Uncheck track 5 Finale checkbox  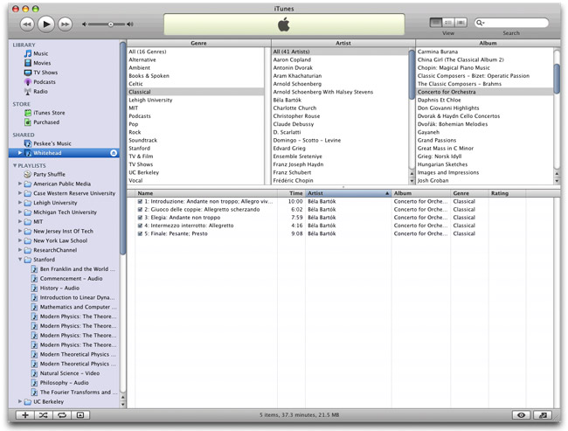[140, 233]
